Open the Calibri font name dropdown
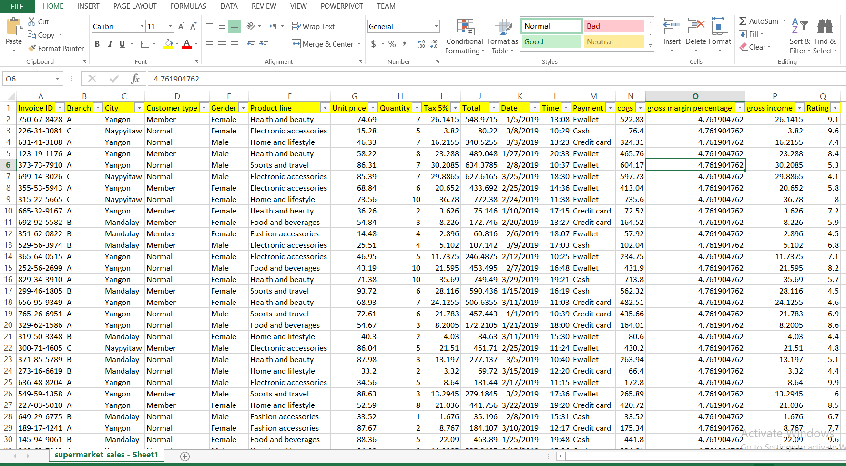 pyautogui.click(x=142, y=26)
